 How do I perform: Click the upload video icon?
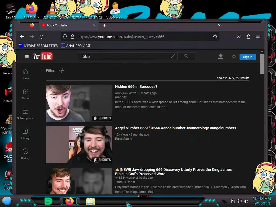pyautogui.click(x=220, y=56)
